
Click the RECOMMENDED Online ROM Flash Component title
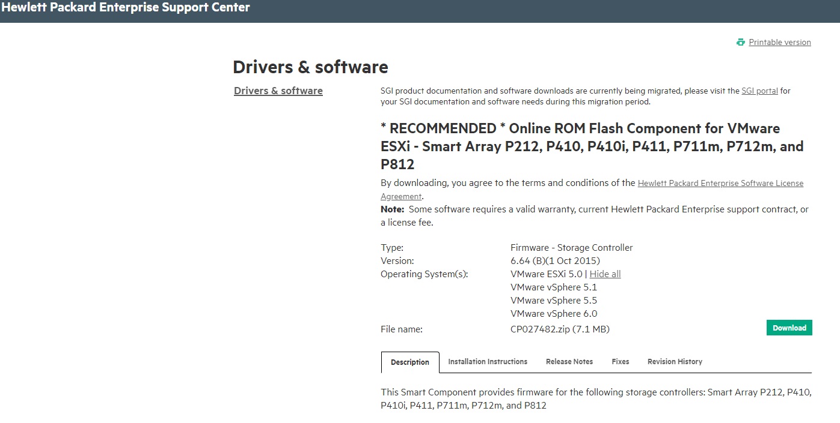coord(592,146)
